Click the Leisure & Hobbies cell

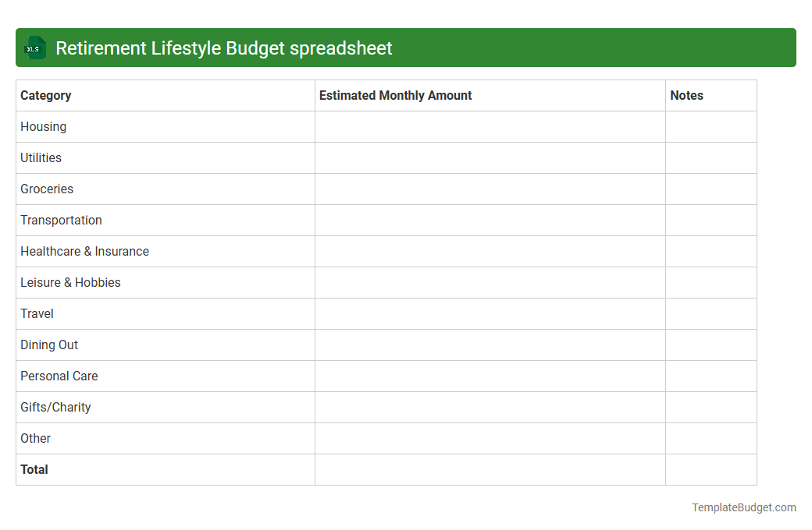[x=70, y=282]
